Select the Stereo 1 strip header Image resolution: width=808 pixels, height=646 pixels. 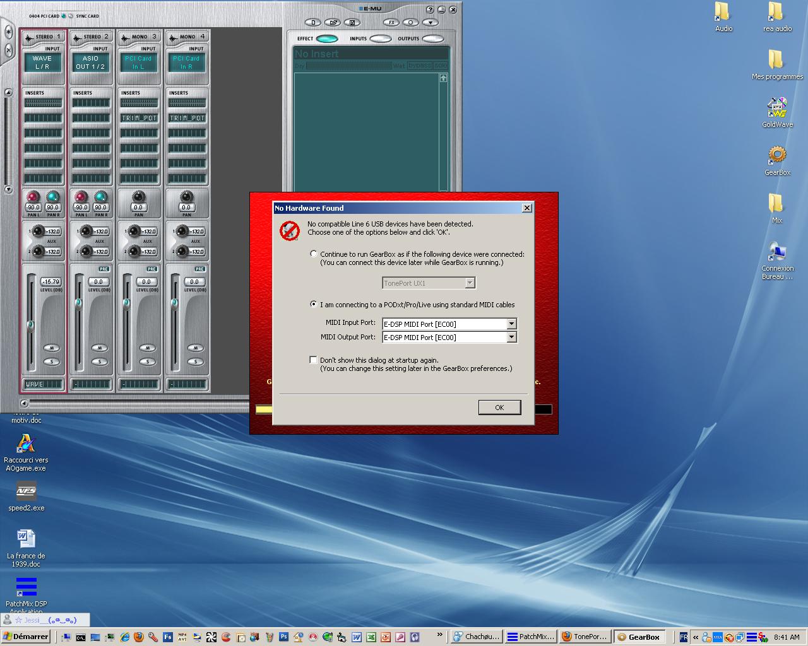click(43, 37)
